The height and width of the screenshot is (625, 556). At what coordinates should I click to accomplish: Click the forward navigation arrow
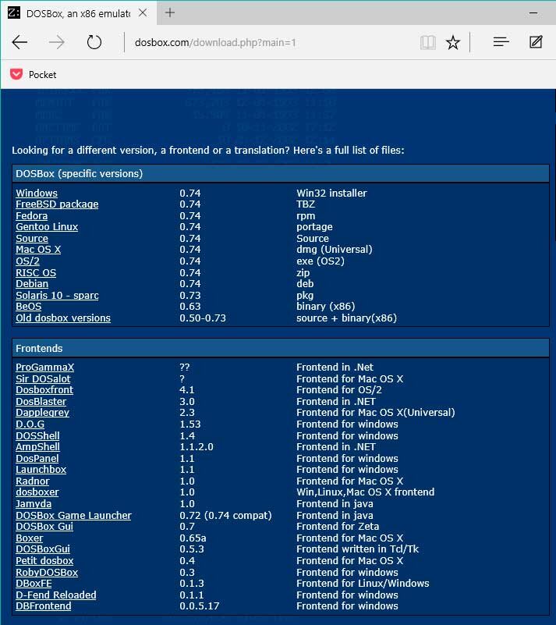tap(57, 42)
